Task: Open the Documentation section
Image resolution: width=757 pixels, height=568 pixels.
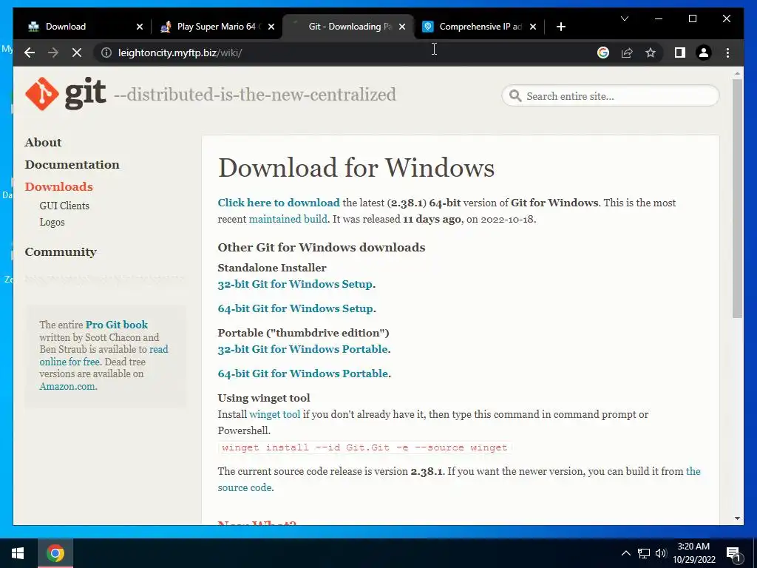Action: 72,165
